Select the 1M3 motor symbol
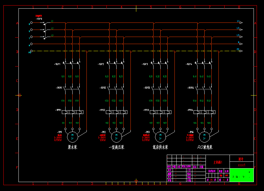 click(x=160, y=135)
